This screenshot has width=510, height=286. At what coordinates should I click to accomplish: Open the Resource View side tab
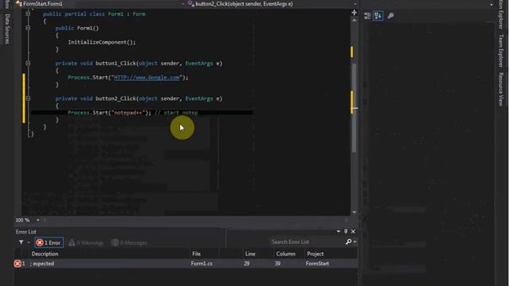click(x=501, y=90)
